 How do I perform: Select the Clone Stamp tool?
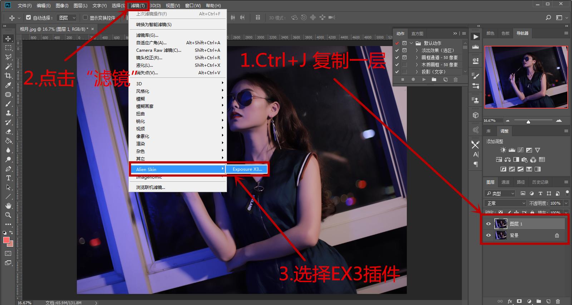pos(8,113)
